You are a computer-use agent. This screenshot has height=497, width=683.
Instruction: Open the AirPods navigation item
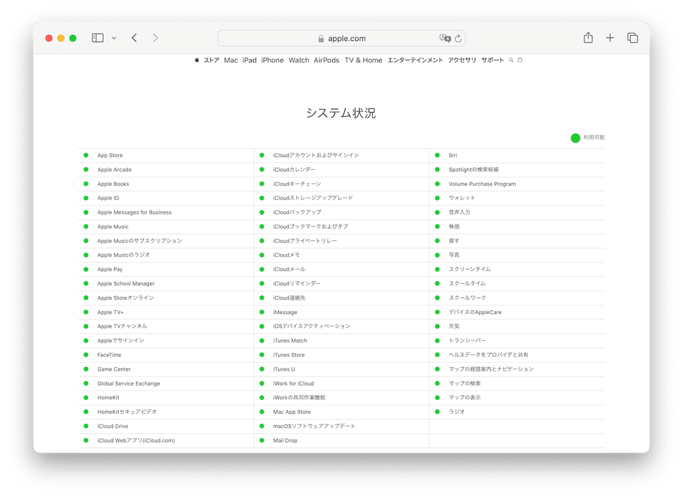[326, 60]
